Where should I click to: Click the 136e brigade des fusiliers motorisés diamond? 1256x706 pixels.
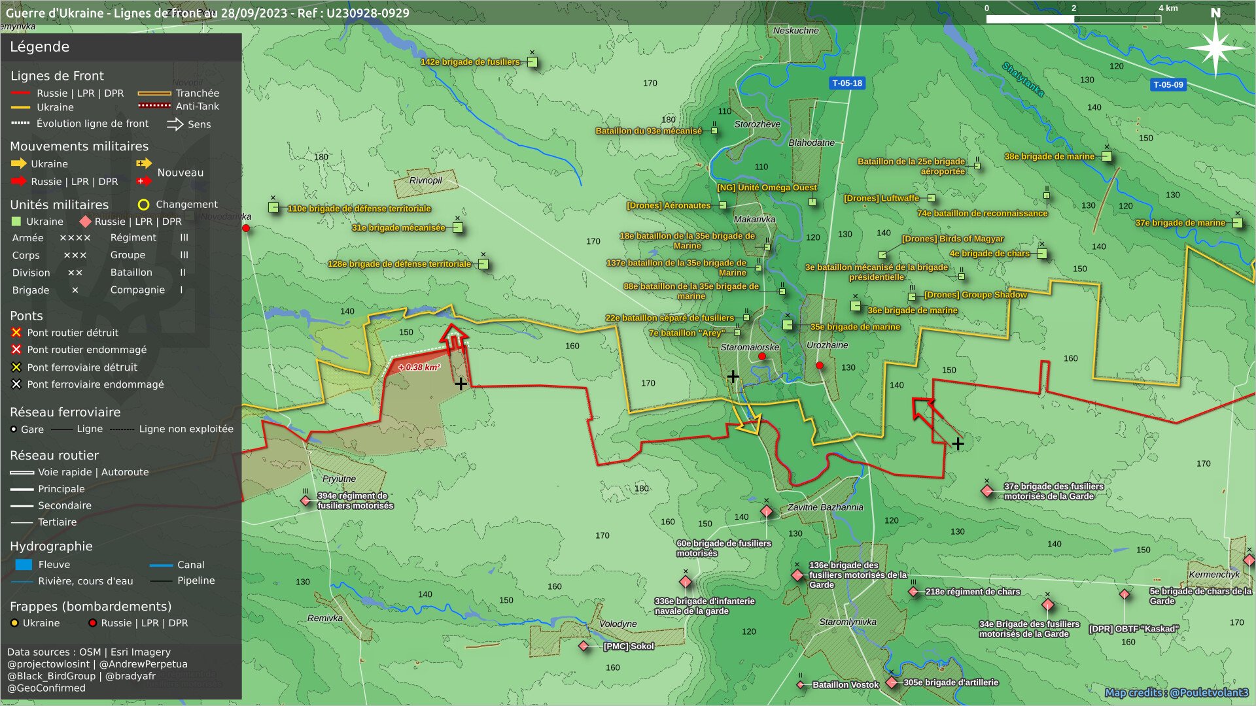pos(797,575)
